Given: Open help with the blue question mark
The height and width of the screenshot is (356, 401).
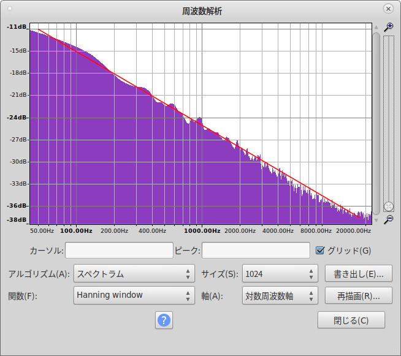Looking at the screenshot, I should tap(164, 320).
